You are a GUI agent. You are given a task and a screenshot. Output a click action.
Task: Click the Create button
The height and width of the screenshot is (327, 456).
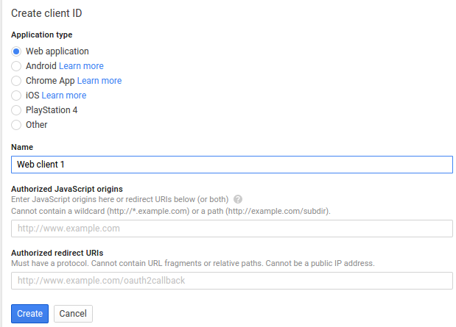point(29,313)
